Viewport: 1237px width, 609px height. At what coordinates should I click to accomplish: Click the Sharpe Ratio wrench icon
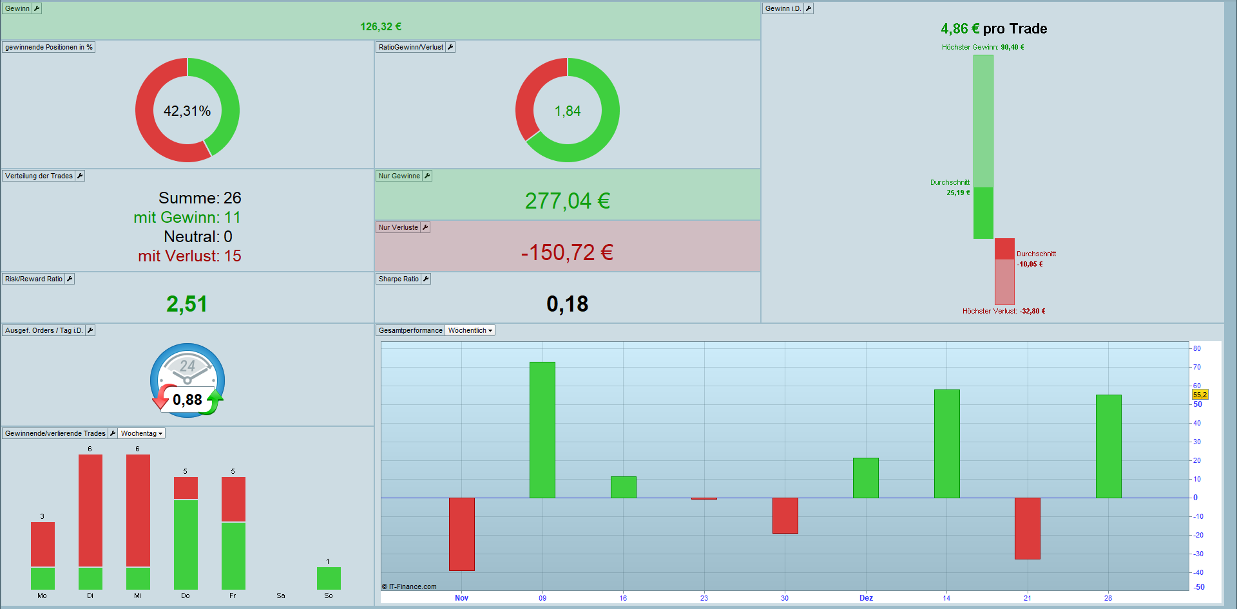click(x=426, y=279)
